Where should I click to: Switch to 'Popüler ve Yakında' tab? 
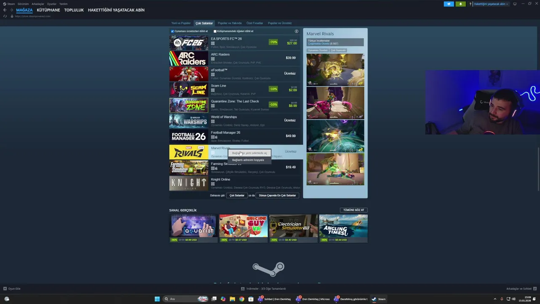[x=229, y=23]
